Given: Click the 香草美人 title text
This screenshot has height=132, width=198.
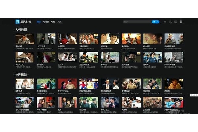Looking at the screenshot, I should coord(146,65).
